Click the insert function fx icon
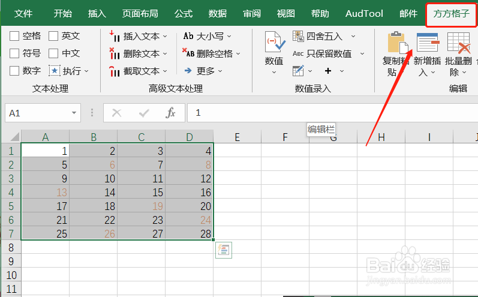478x297 pixels. 170,113
